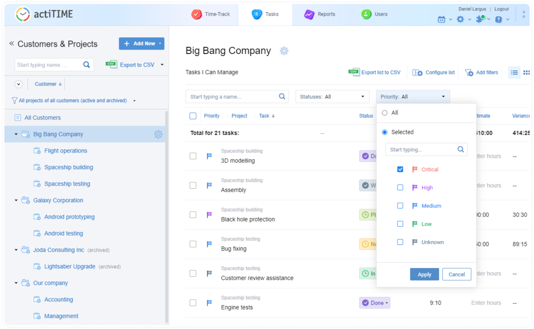Select the Spaceship testing project
The image size is (534, 329).
coord(67,184)
